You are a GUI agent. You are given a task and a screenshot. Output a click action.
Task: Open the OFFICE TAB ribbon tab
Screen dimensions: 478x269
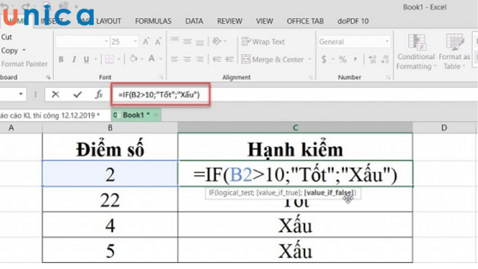(x=305, y=21)
